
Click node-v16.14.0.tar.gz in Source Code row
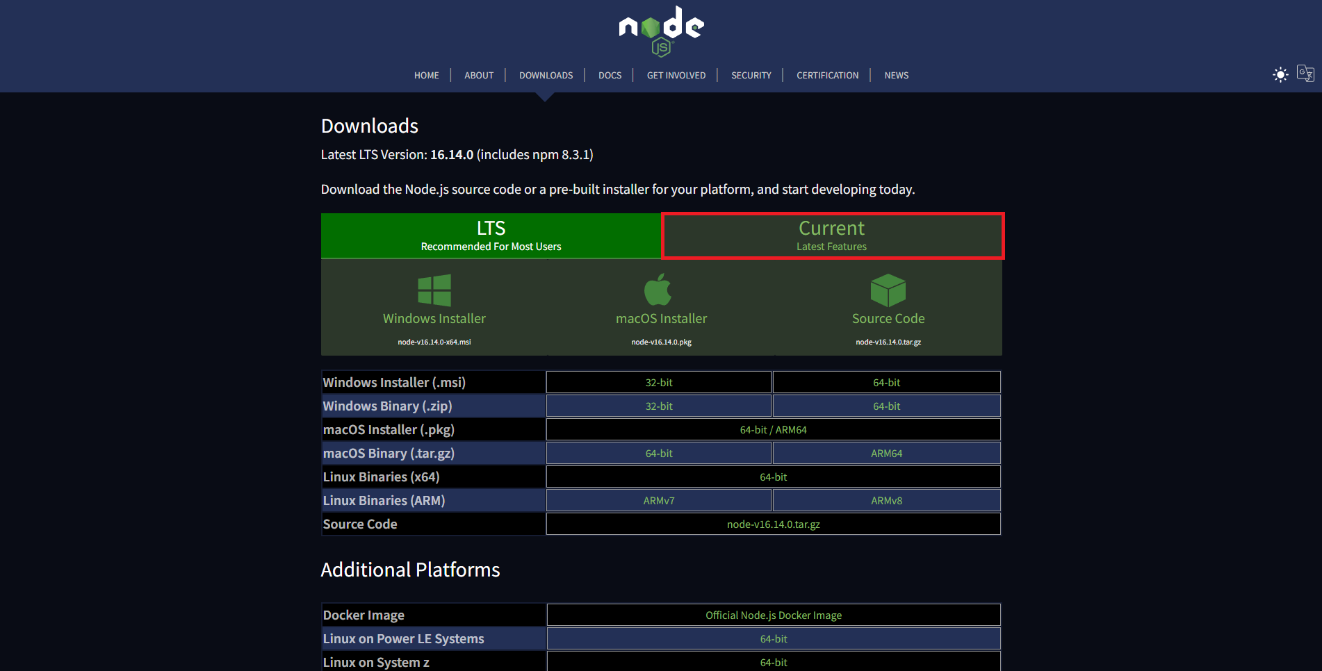[774, 524]
